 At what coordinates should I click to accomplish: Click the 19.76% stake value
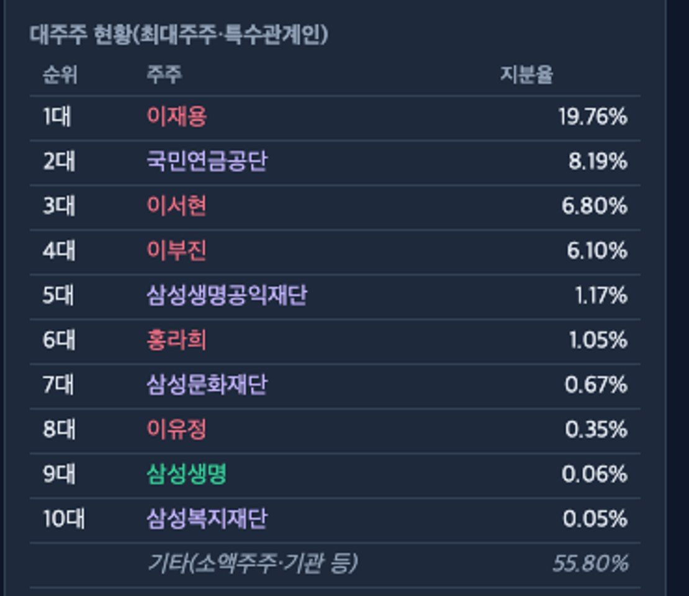(x=593, y=117)
